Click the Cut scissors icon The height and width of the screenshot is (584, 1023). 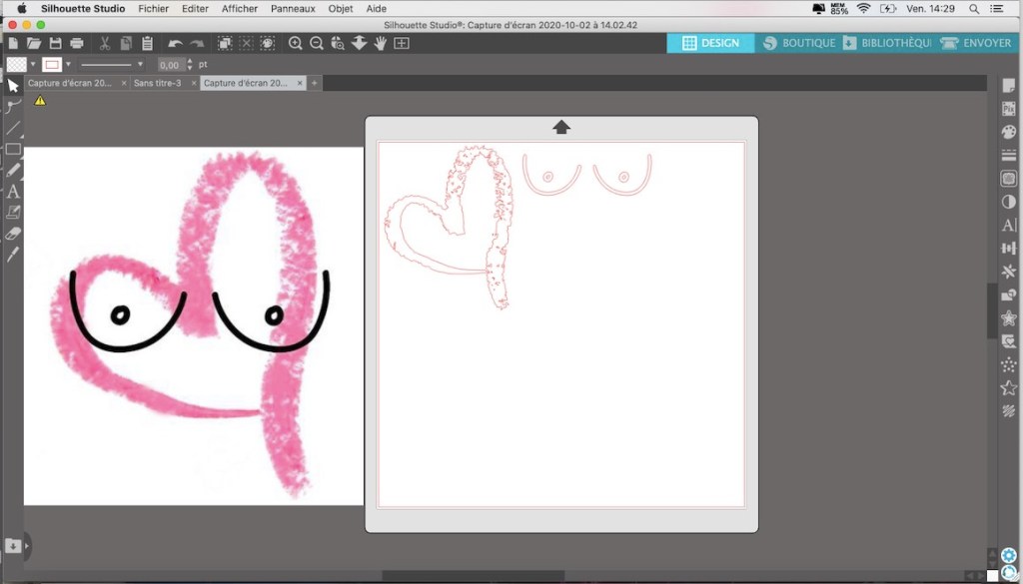point(104,43)
